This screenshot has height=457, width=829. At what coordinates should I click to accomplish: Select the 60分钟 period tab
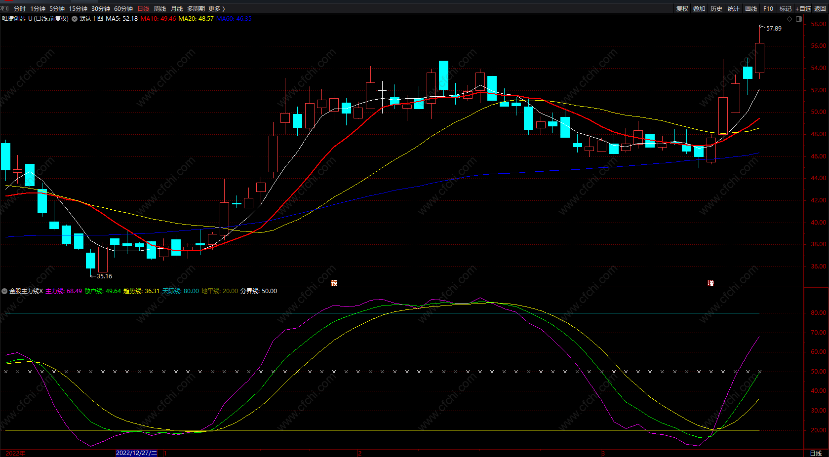(123, 8)
